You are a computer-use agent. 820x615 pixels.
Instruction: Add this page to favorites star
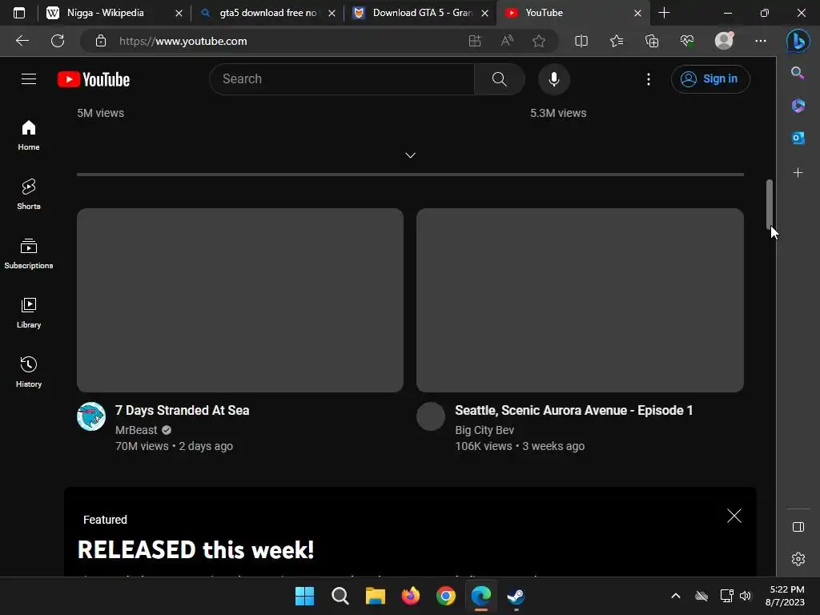point(539,41)
